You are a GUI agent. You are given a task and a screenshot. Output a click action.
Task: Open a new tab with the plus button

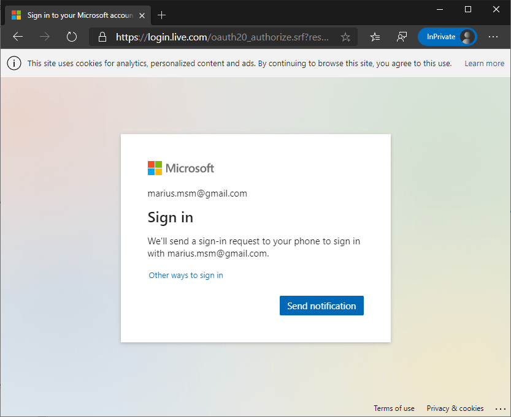coord(162,15)
